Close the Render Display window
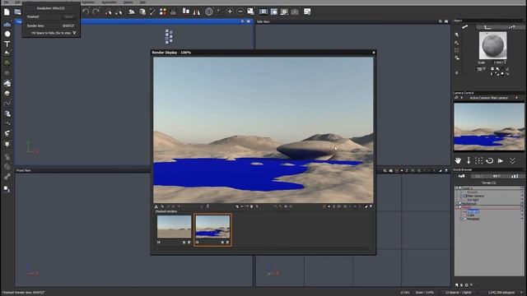527x296 pixels. 373,53
